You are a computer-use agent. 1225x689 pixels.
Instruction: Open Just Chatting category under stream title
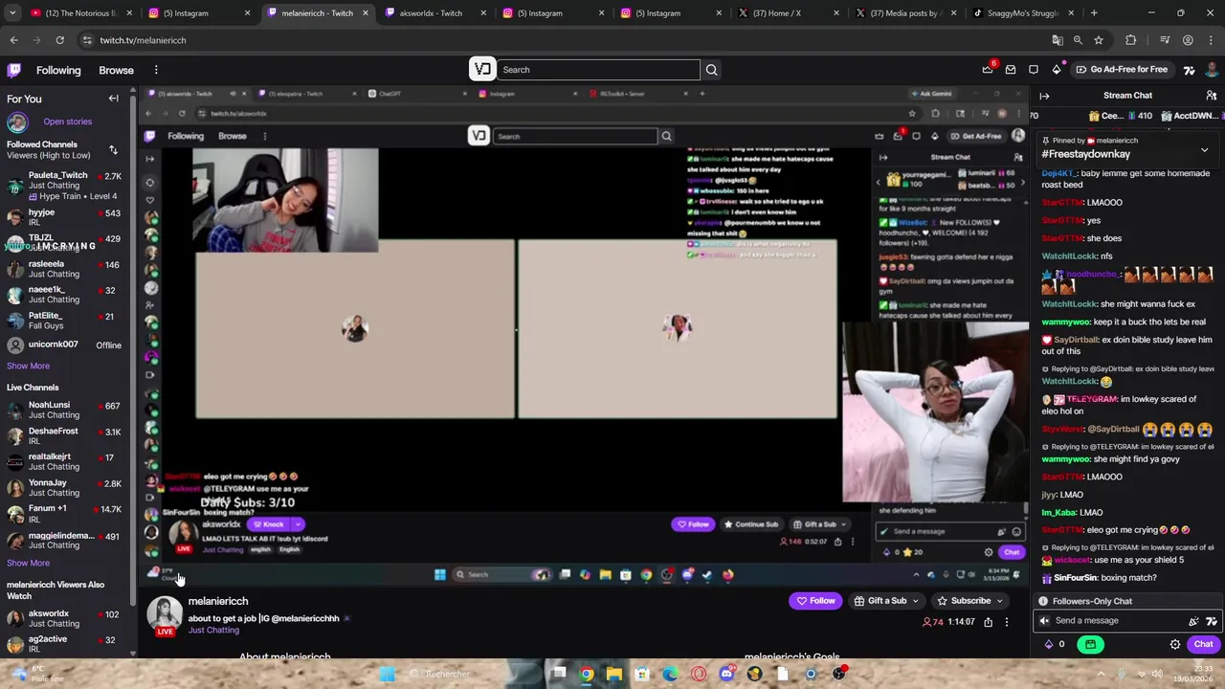pyautogui.click(x=213, y=631)
